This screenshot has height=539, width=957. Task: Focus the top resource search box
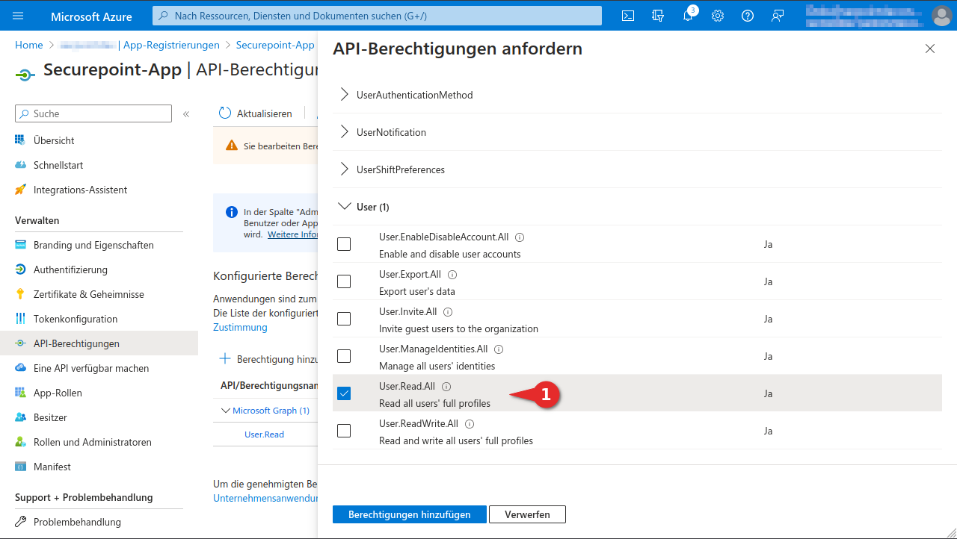377,16
